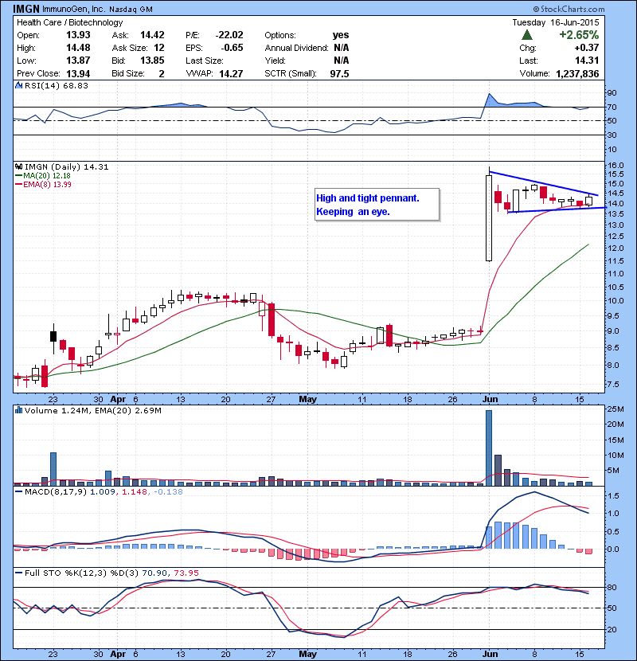Click the 80 label on the stochastic axis
Viewport: 637px width, 661px height.
click(612, 587)
